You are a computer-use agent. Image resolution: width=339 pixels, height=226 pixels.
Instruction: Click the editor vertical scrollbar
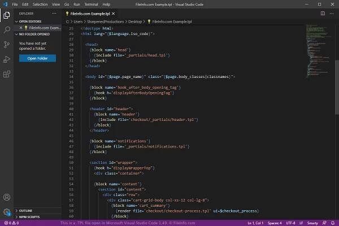(x=337, y=88)
